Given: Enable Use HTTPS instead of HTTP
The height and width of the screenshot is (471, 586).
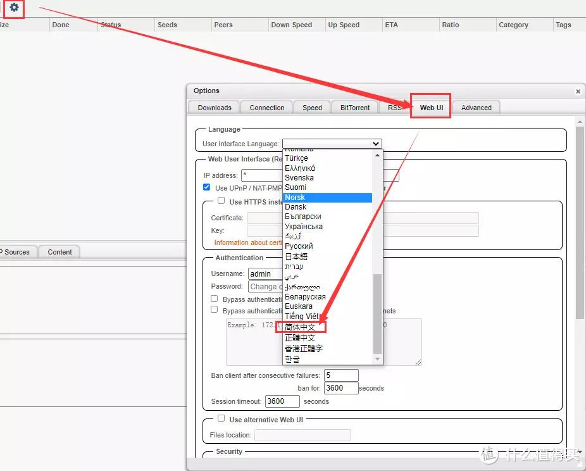Looking at the screenshot, I should click(x=221, y=201).
